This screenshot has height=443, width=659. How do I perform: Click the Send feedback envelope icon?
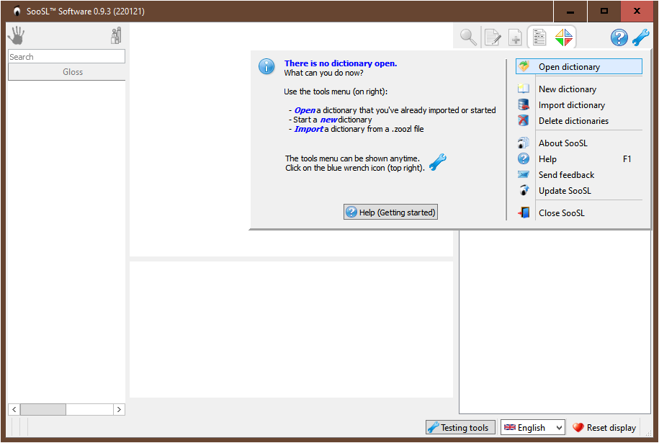(524, 174)
